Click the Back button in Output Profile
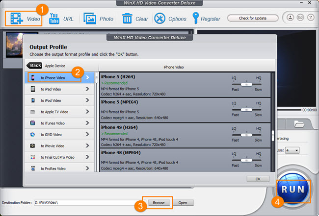 (x=34, y=65)
